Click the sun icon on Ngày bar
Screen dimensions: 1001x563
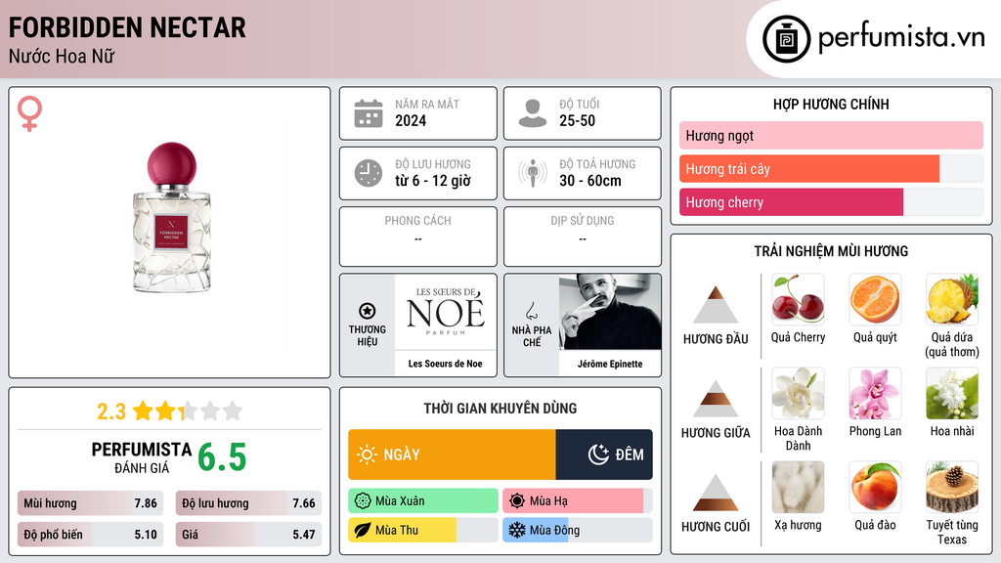[367, 455]
